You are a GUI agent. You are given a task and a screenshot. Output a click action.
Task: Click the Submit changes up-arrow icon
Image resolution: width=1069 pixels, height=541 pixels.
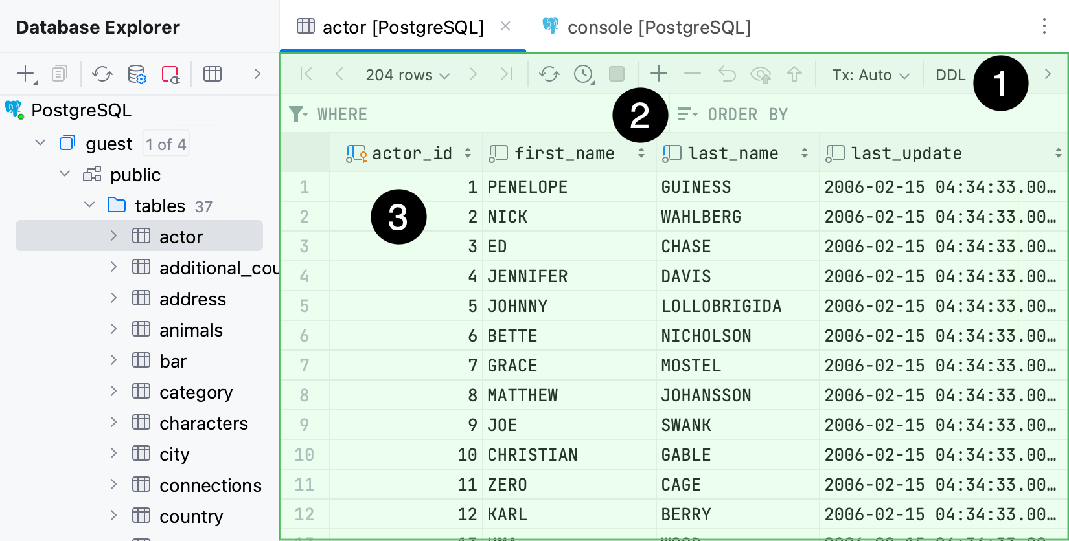pyautogui.click(x=794, y=74)
